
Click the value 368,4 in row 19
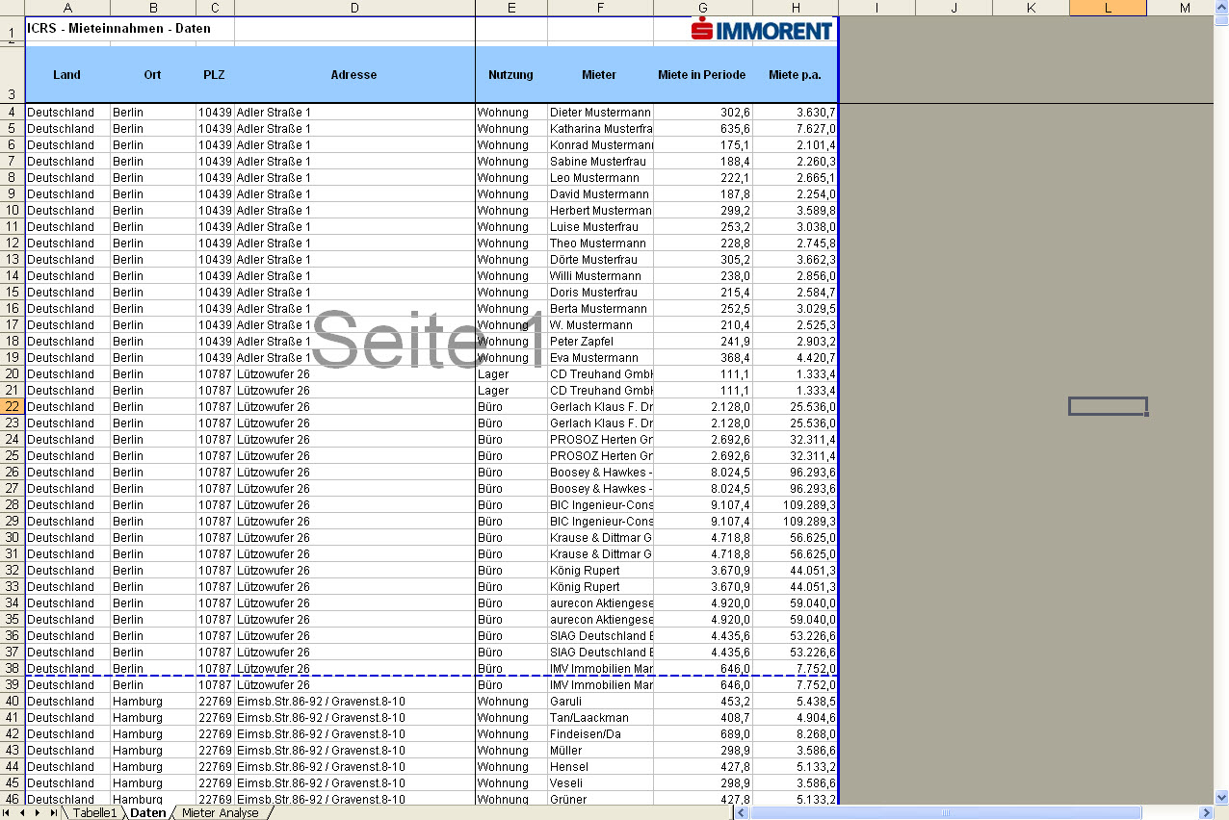coord(703,358)
